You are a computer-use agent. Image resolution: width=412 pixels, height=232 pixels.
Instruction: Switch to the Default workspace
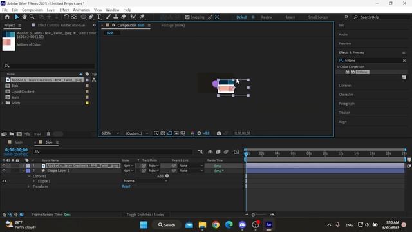[242, 17]
